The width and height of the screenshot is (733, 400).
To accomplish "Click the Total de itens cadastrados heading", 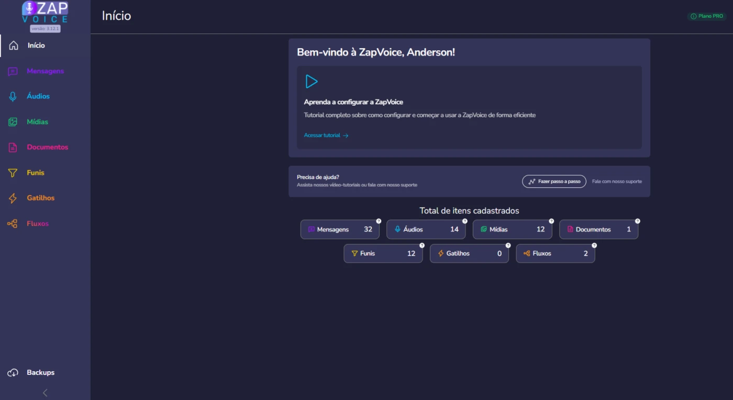I will pos(469,211).
